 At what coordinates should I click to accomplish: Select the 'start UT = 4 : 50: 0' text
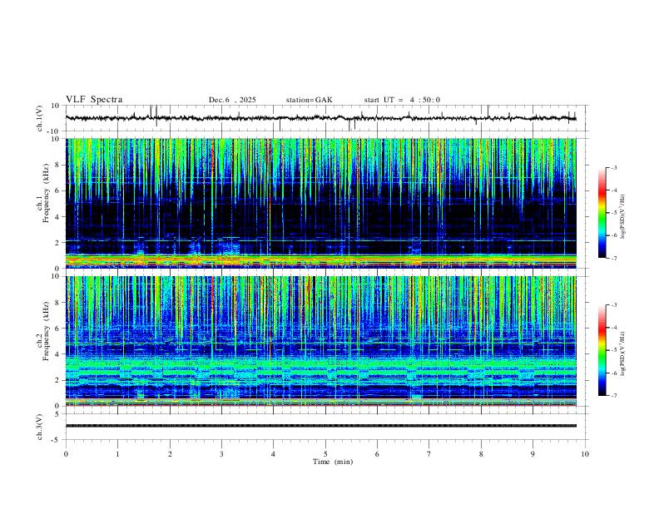402,100
